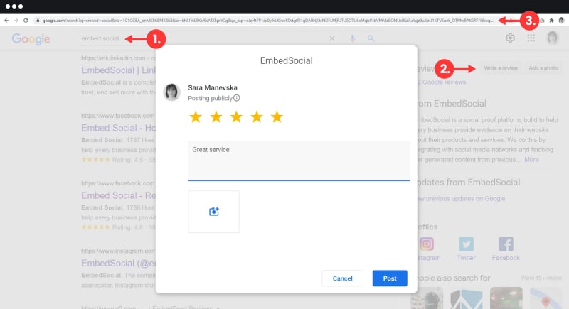Click the padlock icon in the address bar
This screenshot has width=569, height=309.
pos(38,21)
